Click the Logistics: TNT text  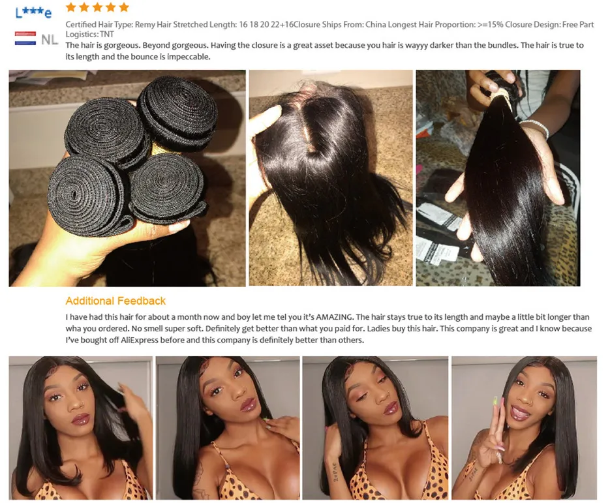coord(89,34)
